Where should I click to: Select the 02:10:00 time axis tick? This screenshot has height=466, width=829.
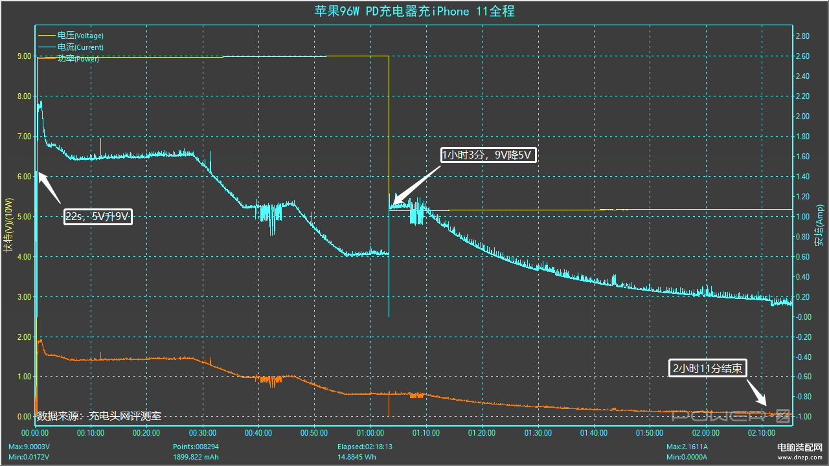(x=761, y=432)
